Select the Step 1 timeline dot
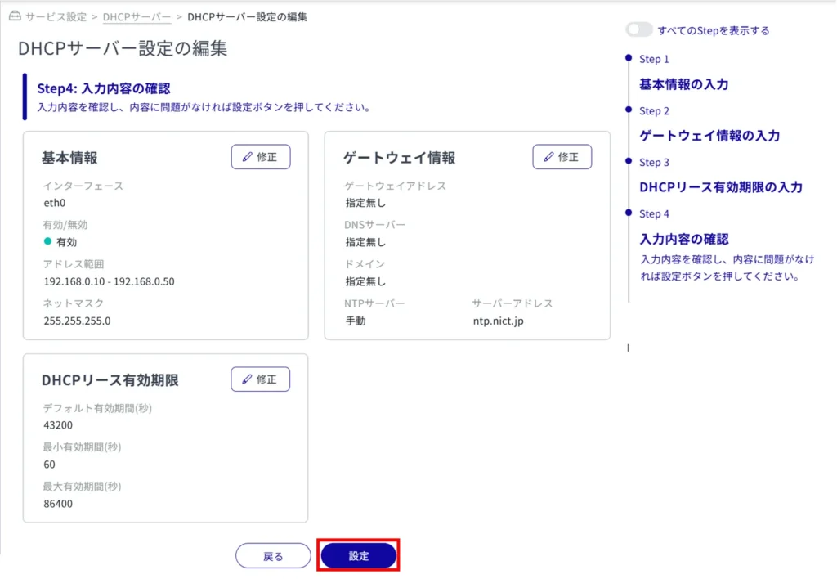The height and width of the screenshot is (588, 837). [628, 58]
